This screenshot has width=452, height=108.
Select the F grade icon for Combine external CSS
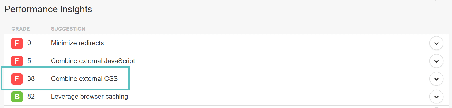click(x=17, y=79)
